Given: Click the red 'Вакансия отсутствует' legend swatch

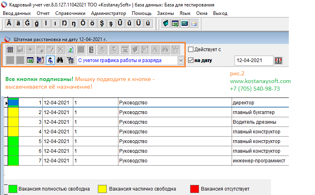Looking at the screenshot, I should point(195,189).
